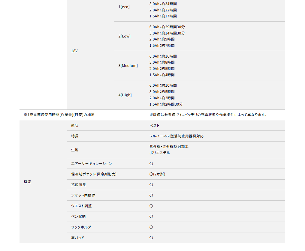Click the circle mark for フックホルダ
305x251 pixels.
pyautogui.click(x=151, y=227)
